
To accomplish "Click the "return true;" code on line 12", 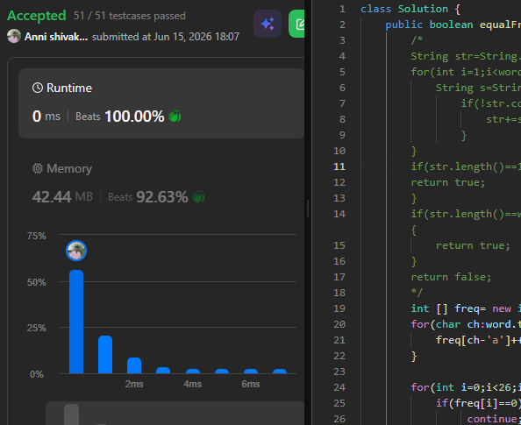I will [448, 182].
